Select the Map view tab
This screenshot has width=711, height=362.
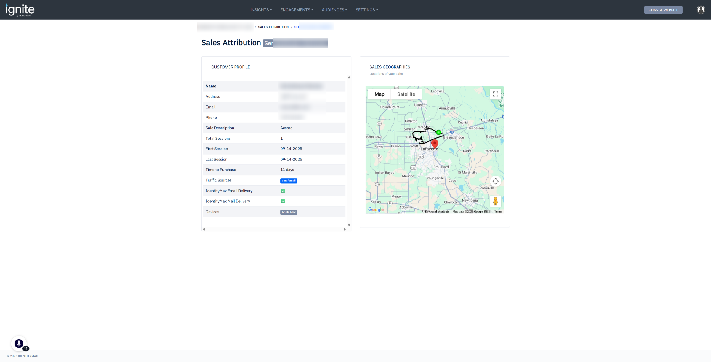[379, 94]
